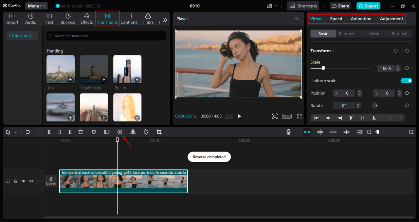
Task: Open the Filters tab
Action: coord(148,19)
